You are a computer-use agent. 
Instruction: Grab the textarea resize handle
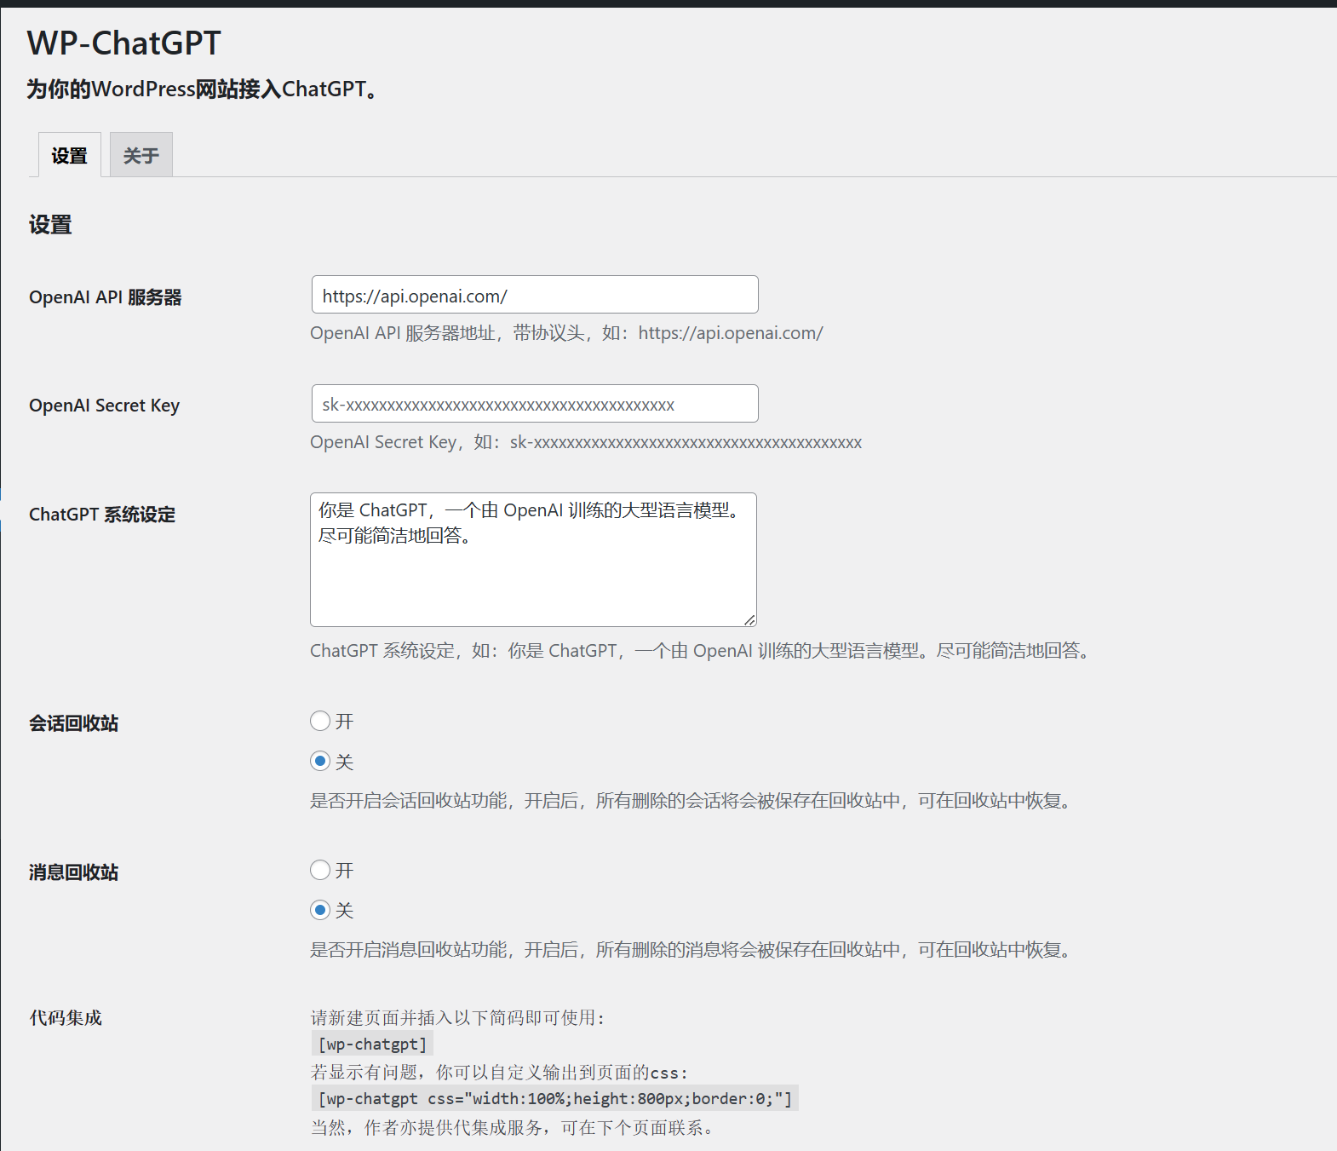click(x=749, y=619)
